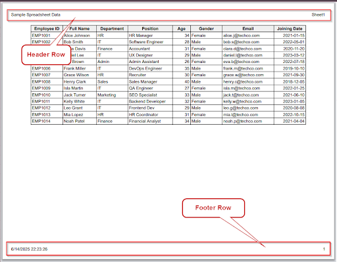This screenshot has width=337, height=262.
Task: Click the 'Employee ID' column heading
Action: click(47, 29)
